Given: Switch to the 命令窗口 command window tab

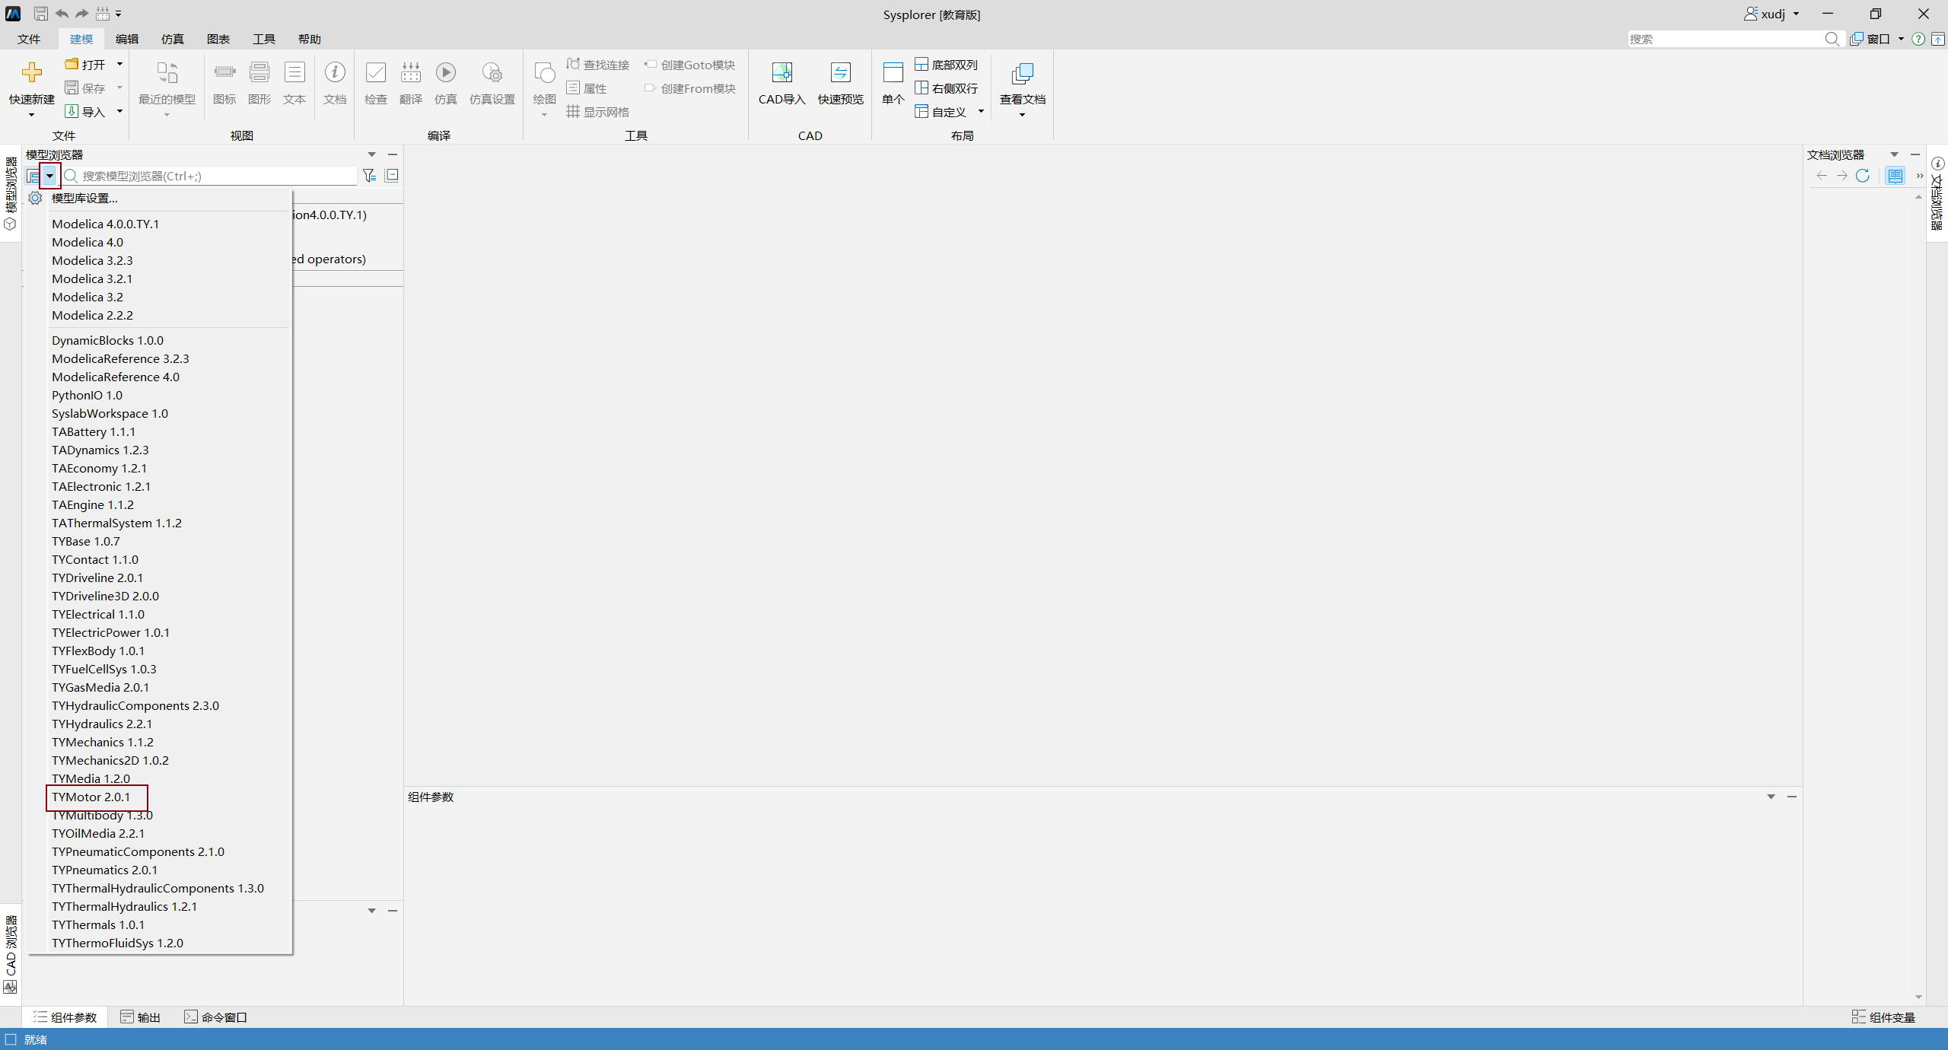Looking at the screenshot, I should pyautogui.click(x=216, y=1017).
